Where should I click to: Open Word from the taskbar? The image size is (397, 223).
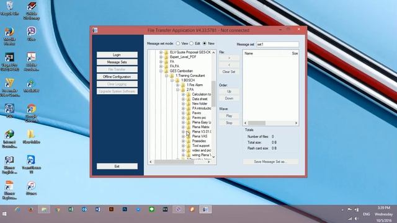(x=98, y=209)
